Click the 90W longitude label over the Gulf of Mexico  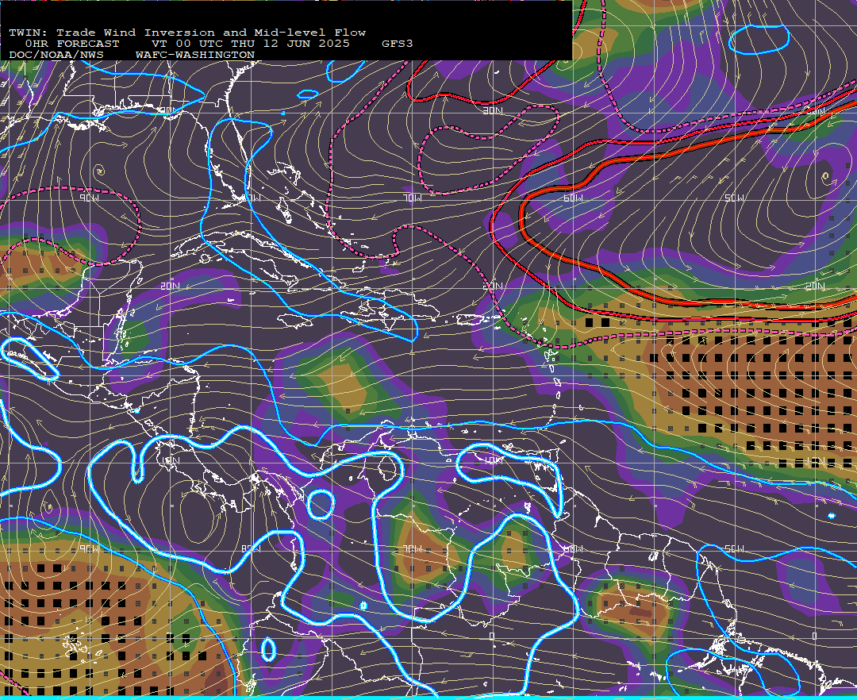tap(89, 198)
